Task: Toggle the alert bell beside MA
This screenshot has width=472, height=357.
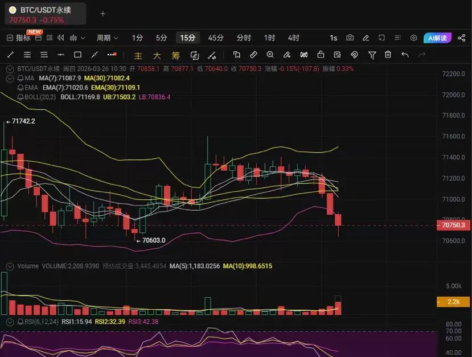Action: coord(20,78)
